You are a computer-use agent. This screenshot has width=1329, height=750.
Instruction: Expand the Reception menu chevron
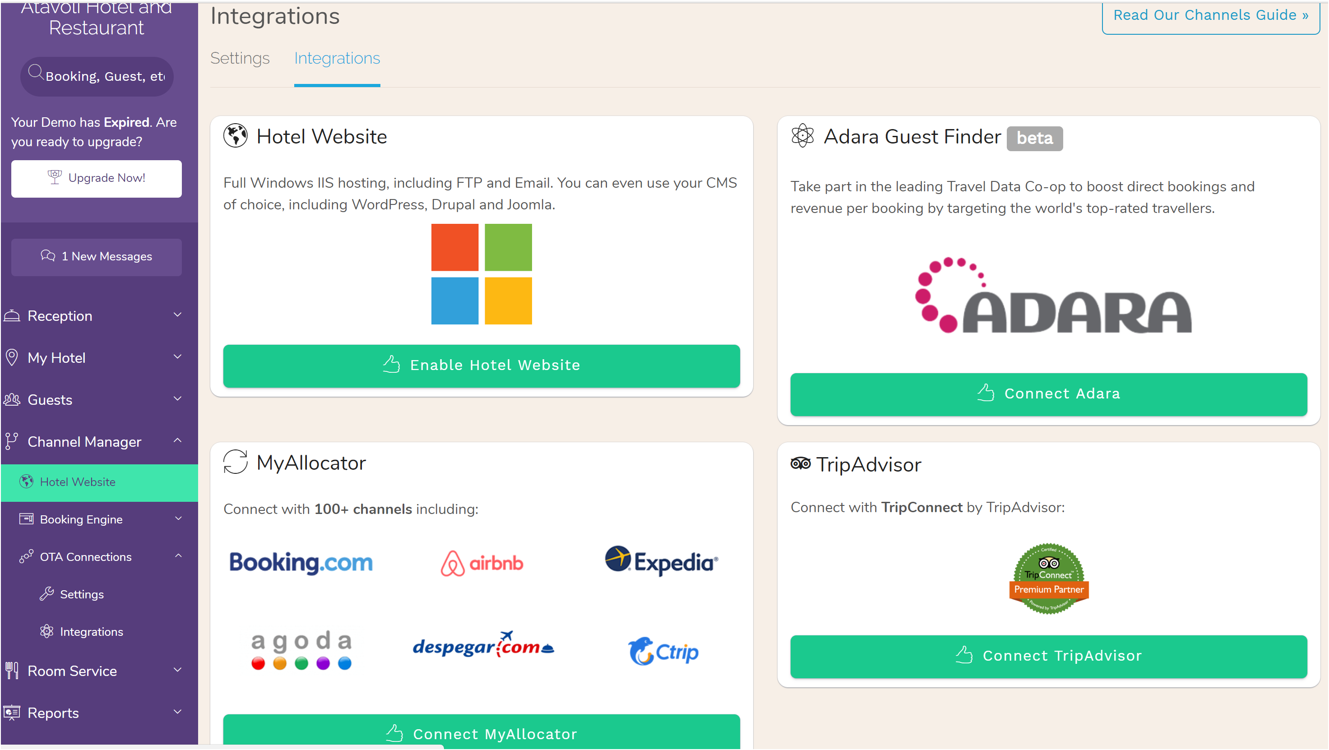click(177, 315)
